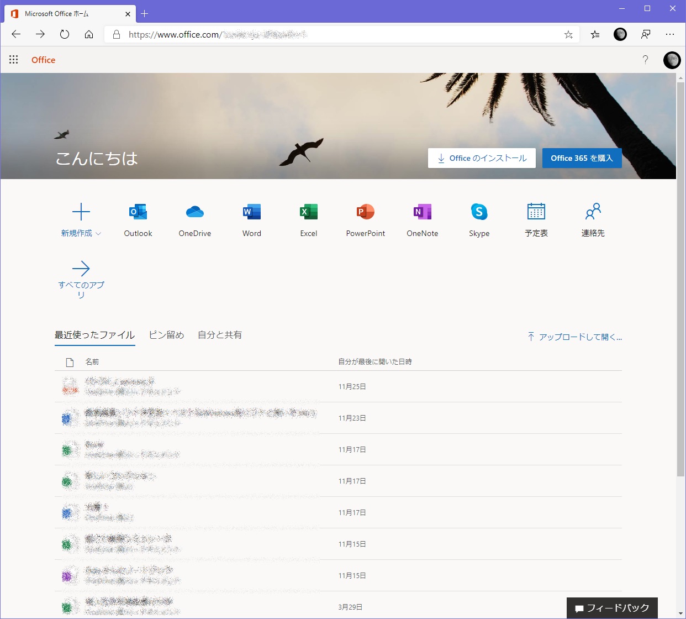The height and width of the screenshot is (619, 686).
Task: Click the Office 365 を購入 button
Action: tap(582, 158)
